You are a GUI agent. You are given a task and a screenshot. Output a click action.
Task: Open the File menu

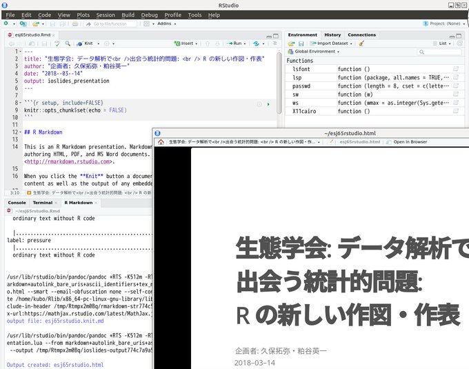tap(10, 15)
